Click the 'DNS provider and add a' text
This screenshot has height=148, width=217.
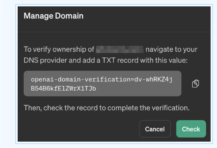(x=62, y=60)
